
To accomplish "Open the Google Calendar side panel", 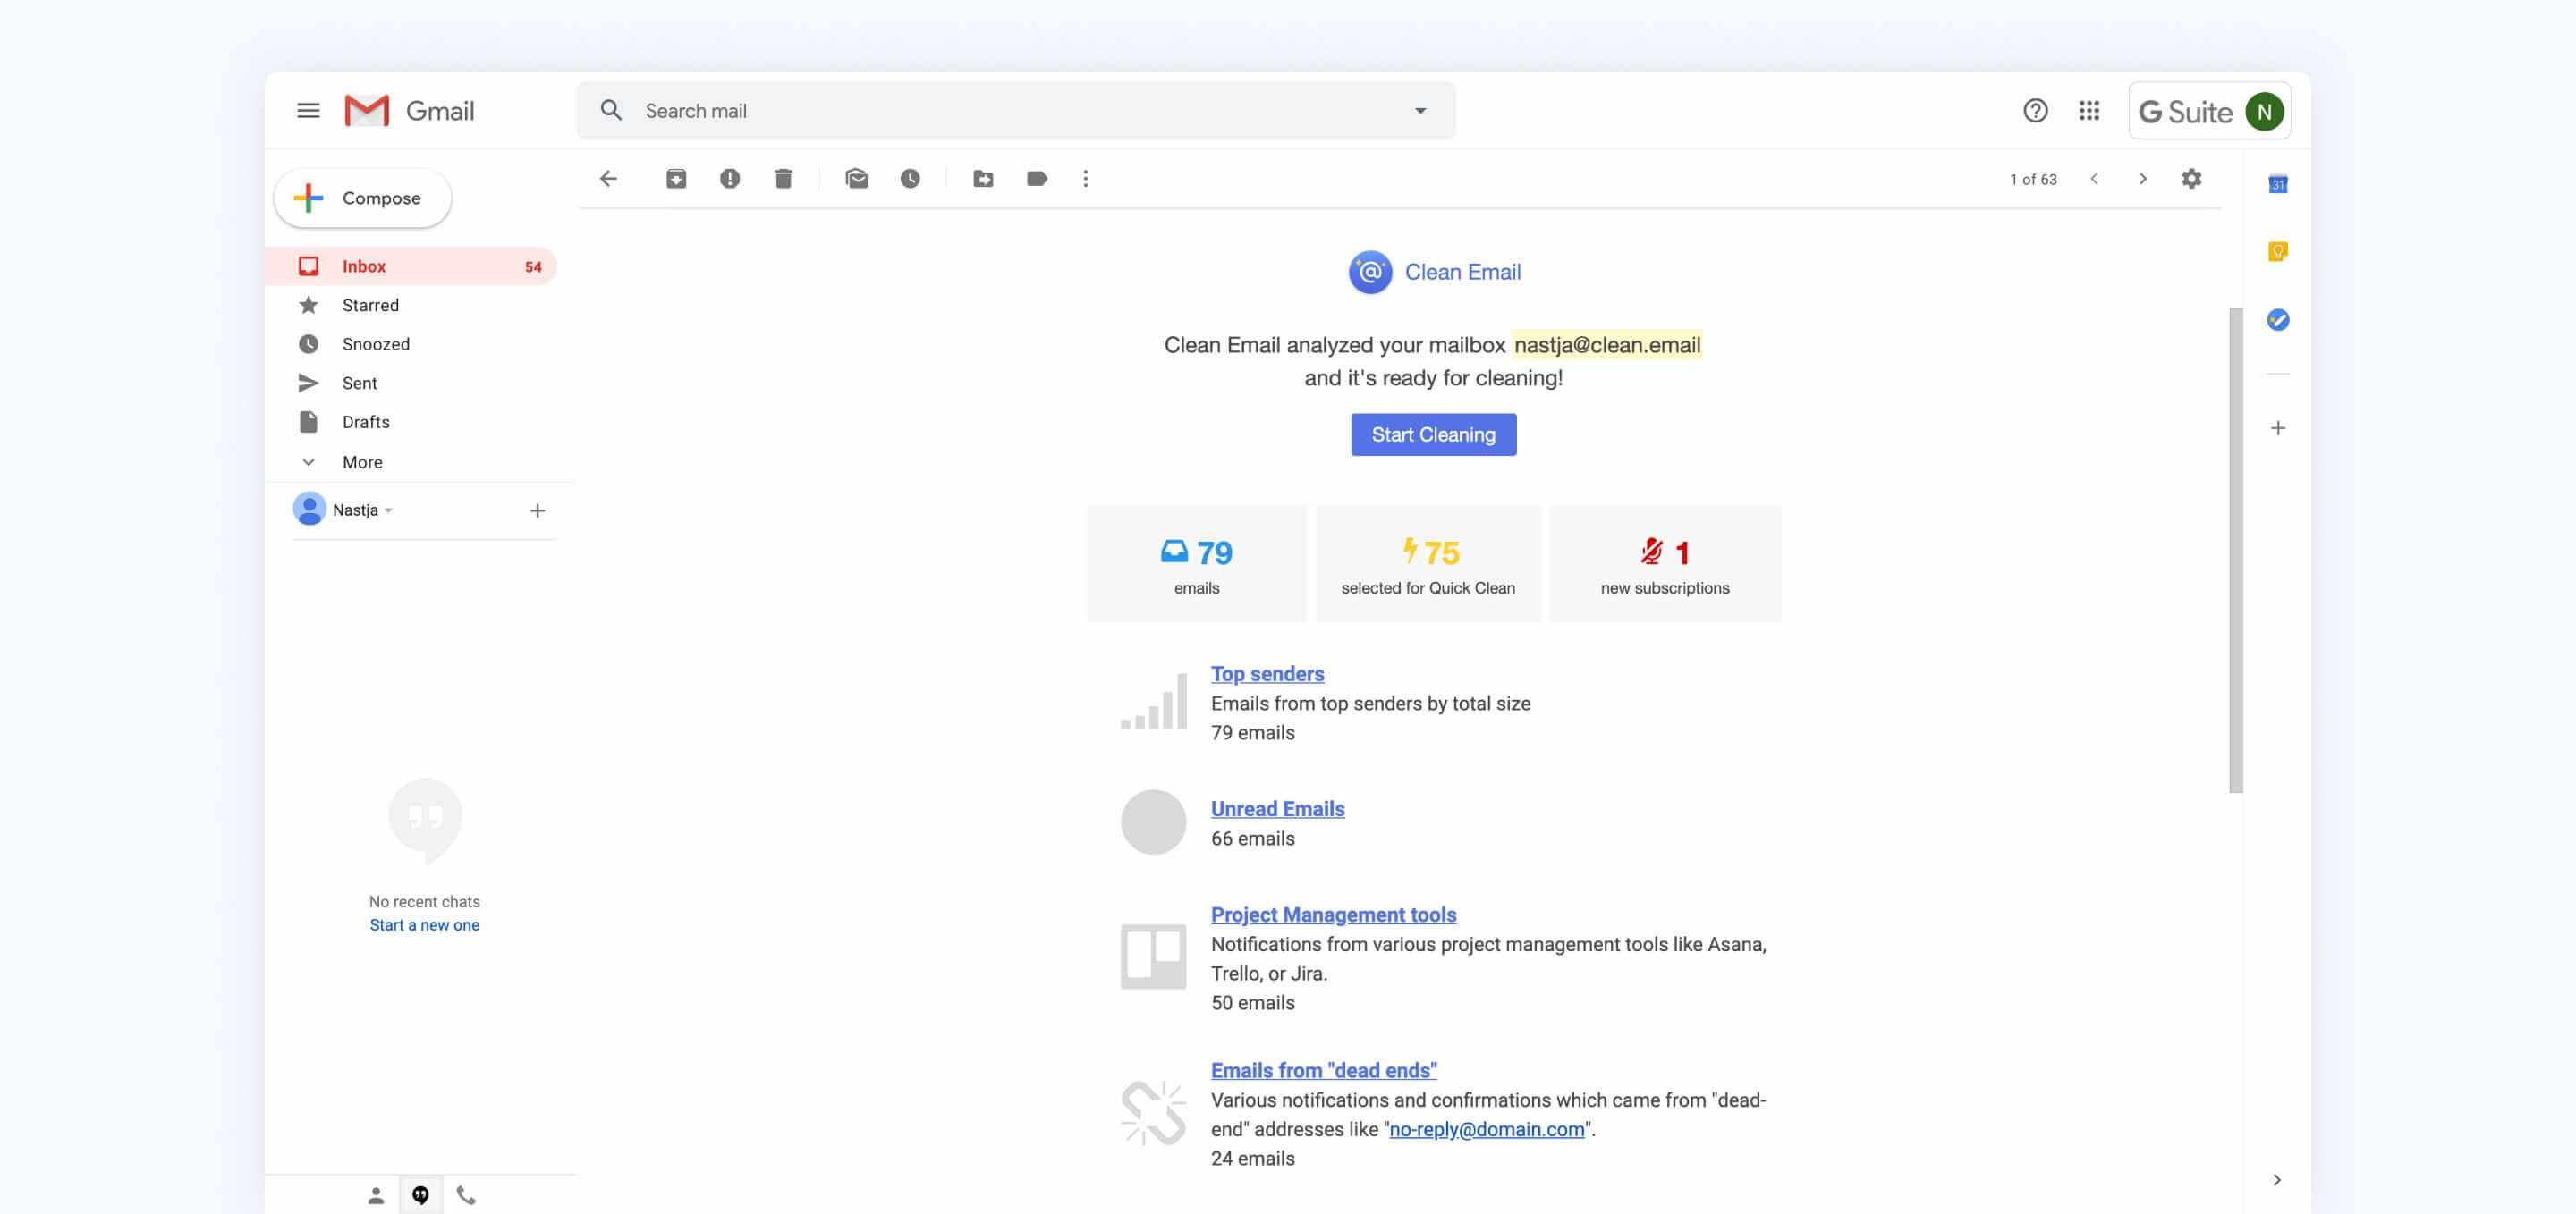I will click(2278, 184).
